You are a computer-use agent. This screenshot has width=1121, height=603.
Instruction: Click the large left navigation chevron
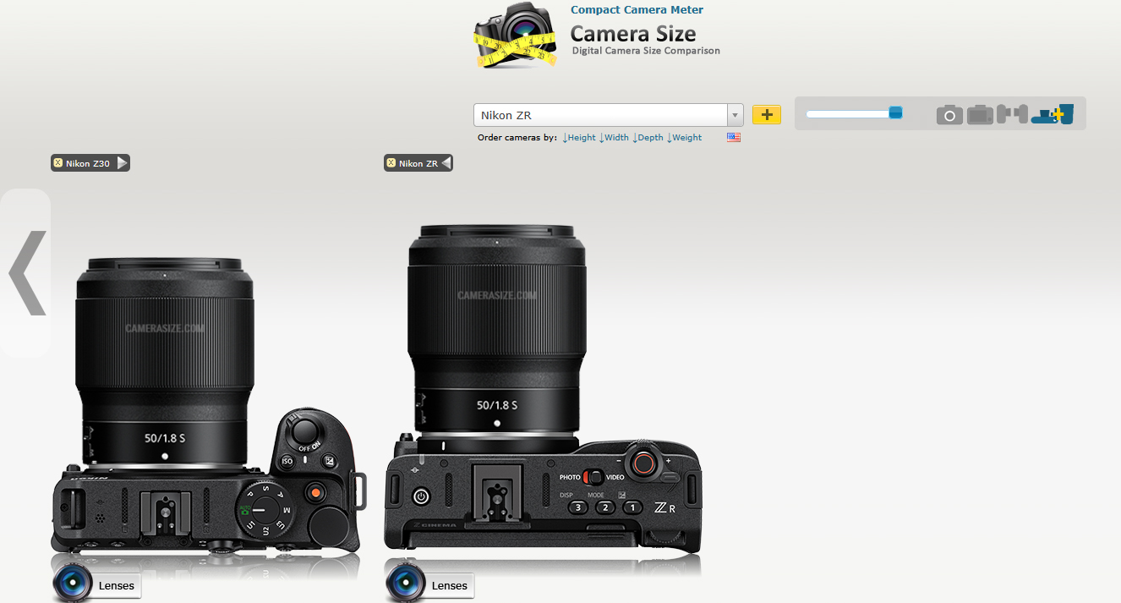[x=26, y=272]
